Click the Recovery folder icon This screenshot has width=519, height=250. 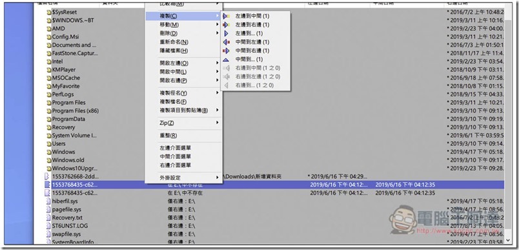pyautogui.click(x=49, y=127)
